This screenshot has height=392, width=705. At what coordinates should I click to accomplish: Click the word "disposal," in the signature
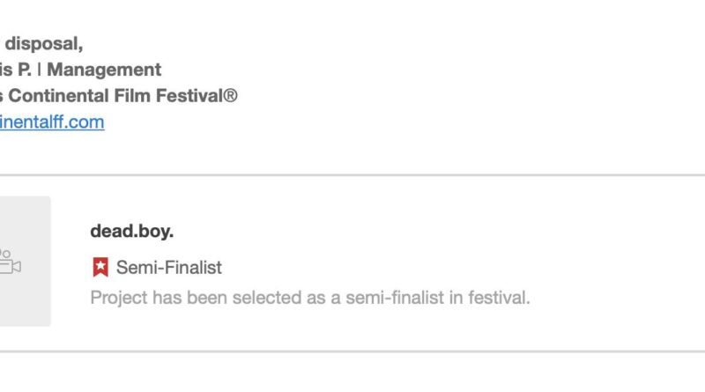(45, 41)
